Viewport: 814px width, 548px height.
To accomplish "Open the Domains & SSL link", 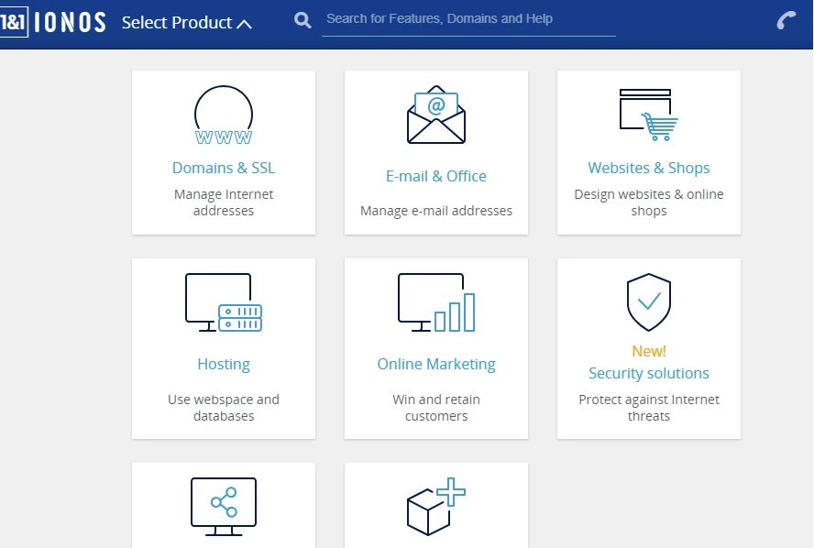I will click(224, 168).
